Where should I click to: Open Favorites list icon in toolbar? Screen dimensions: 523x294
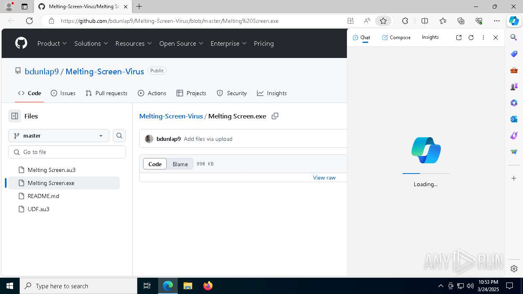click(x=443, y=21)
